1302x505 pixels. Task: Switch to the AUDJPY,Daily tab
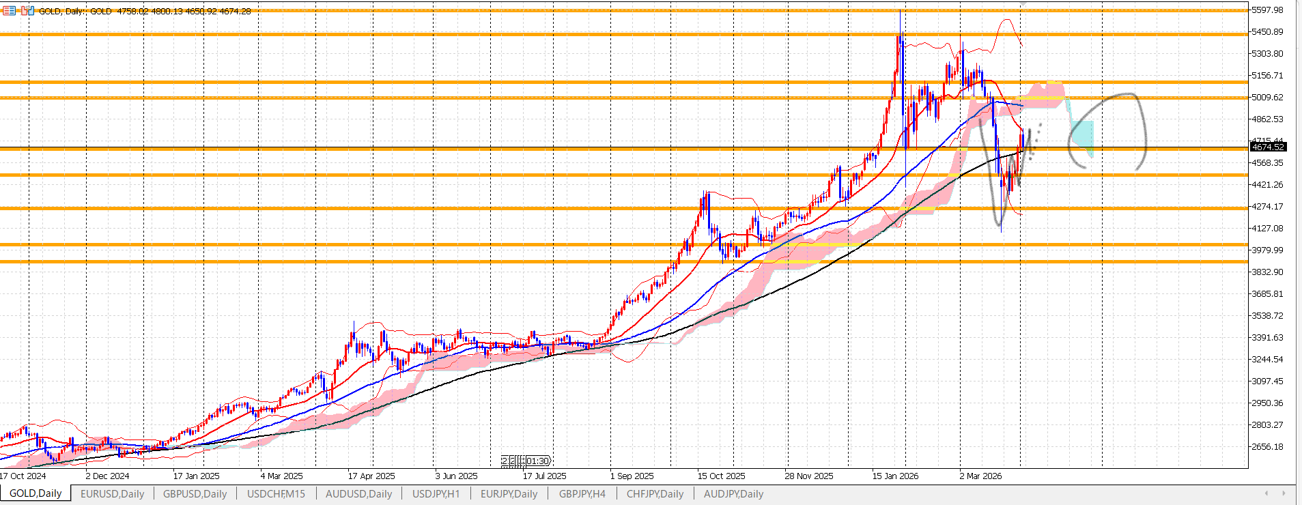pyautogui.click(x=733, y=494)
